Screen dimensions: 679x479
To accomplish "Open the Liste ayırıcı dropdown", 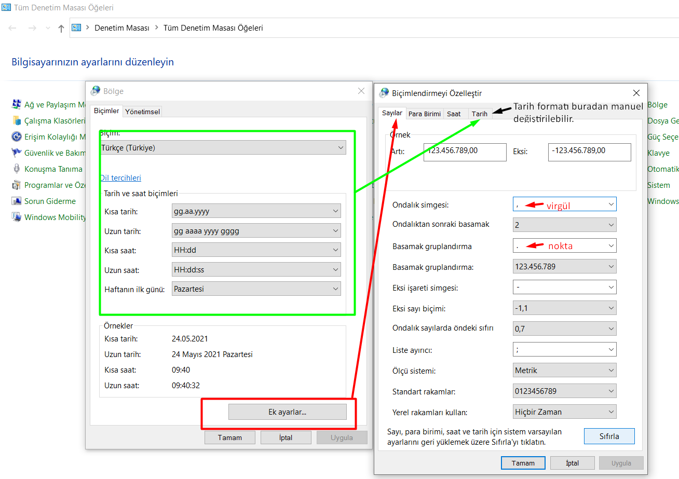I will coord(564,349).
